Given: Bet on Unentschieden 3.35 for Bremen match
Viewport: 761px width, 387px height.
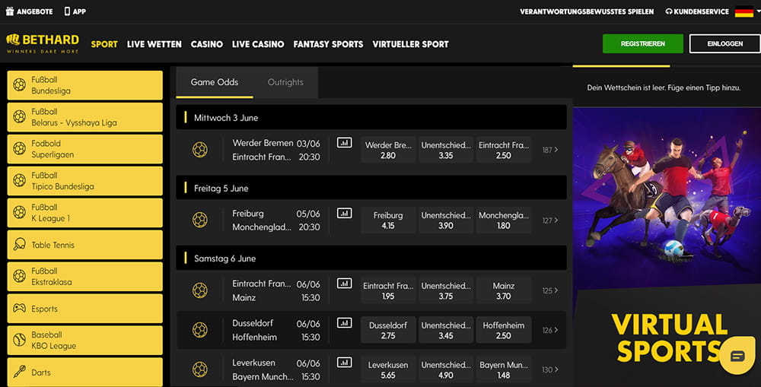Looking at the screenshot, I should click(445, 150).
